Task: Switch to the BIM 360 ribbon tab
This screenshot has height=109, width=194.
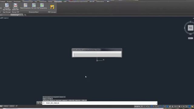Action: tap(92, 2)
